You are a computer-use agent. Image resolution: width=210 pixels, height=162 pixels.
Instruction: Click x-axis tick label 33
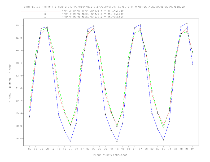point(94,149)
